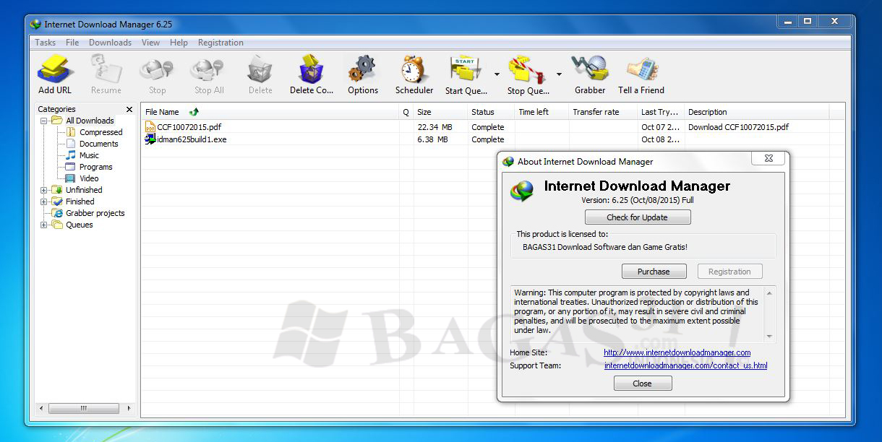The image size is (882, 442).
Task: Click the Categories horizontal scrollbar thumb
Action: (84, 408)
